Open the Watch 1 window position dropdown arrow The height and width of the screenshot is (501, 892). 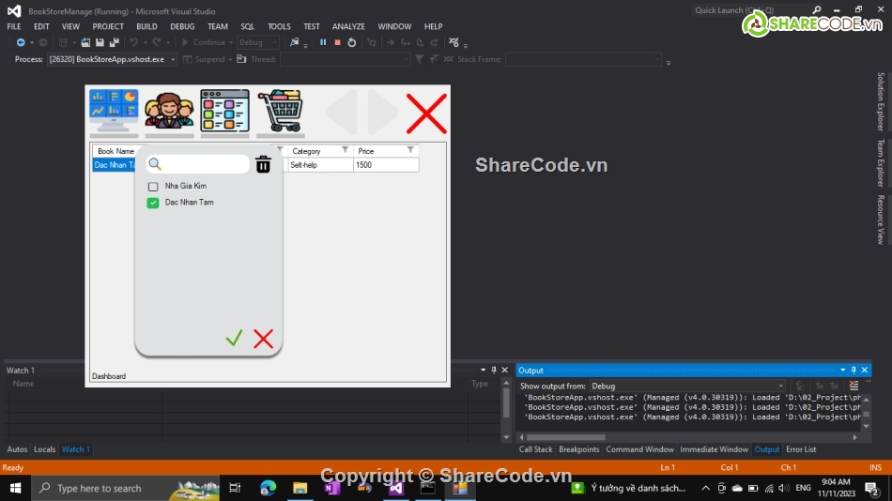point(483,371)
